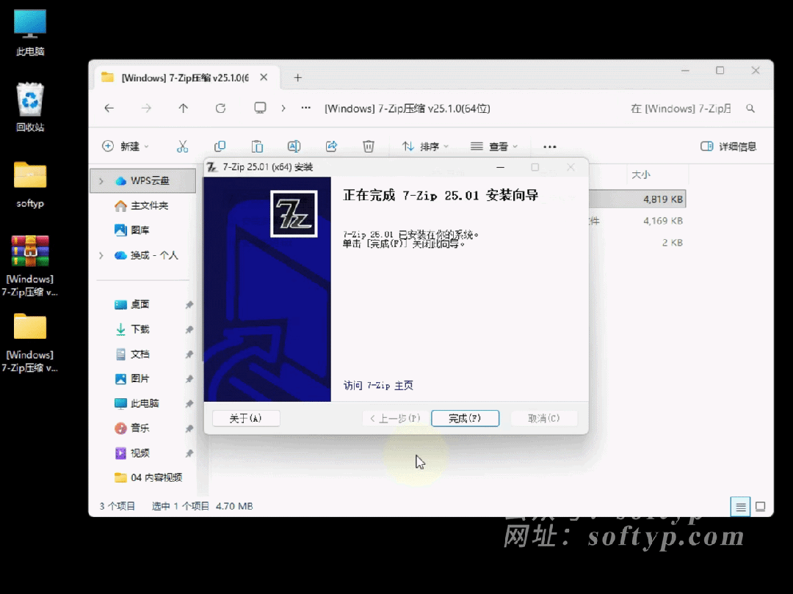Click the About 关于(A) button
The image size is (793, 594).
click(x=246, y=418)
